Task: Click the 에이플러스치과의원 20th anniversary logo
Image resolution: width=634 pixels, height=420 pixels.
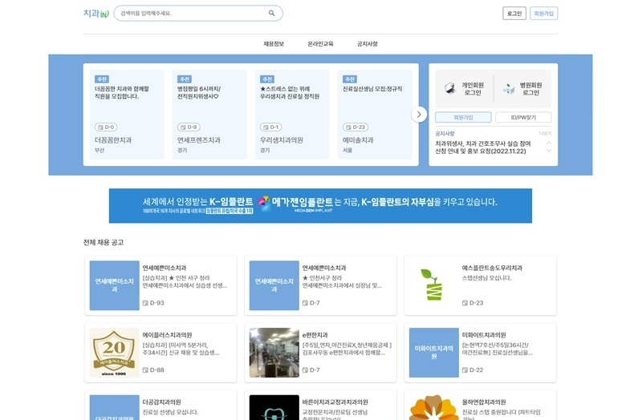Action: [114, 353]
